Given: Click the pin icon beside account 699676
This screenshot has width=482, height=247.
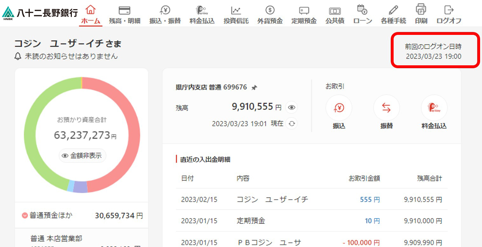Looking at the screenshot, I should [x=254, y=88].
